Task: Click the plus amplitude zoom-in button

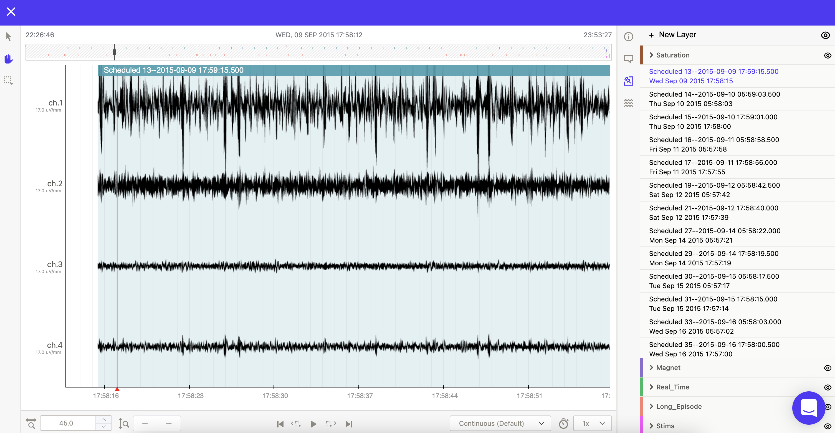Action: [x=145, y=423]
